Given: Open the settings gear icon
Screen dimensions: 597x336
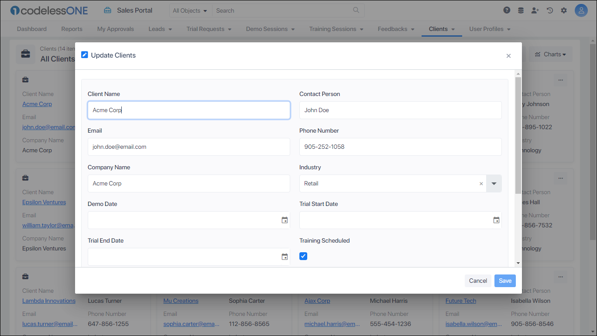Looking at the screenshot, I should pyautogui.click(x=564, y=10).
